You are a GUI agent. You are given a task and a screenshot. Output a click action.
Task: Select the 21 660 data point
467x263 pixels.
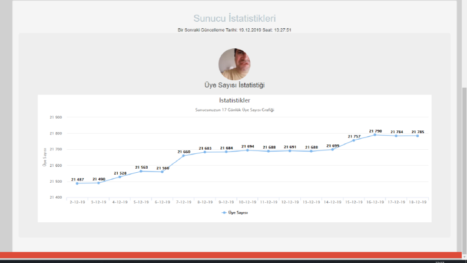coord(184,156)
